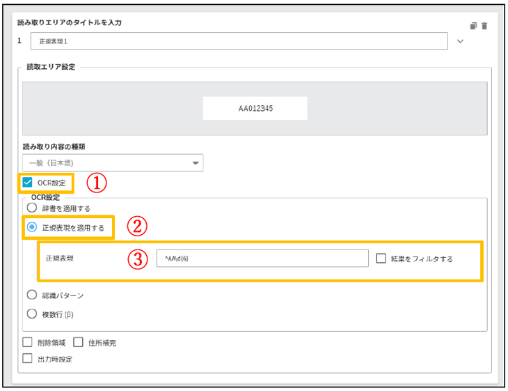The image size is (508, 391).
Task: Click the trash icon to delete area
Action: [x=484, y=26]
